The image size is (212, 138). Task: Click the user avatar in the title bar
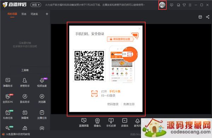click(162, 5)
